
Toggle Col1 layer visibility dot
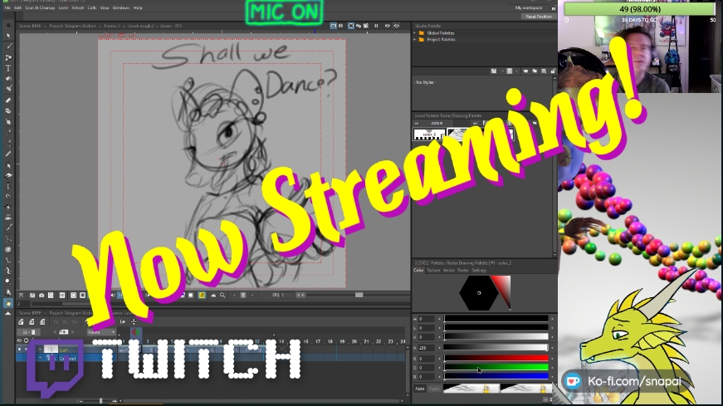click(19, 350)
